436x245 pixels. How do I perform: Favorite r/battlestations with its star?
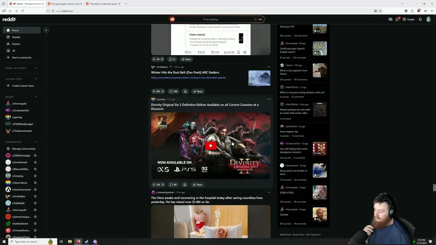[x=35, y=224]
